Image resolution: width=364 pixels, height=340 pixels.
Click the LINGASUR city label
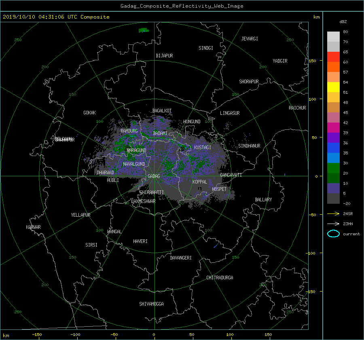[230, 113]
